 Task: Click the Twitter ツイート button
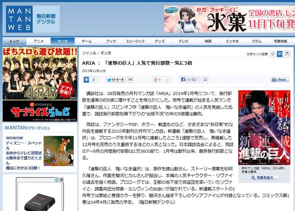point(116,80)
